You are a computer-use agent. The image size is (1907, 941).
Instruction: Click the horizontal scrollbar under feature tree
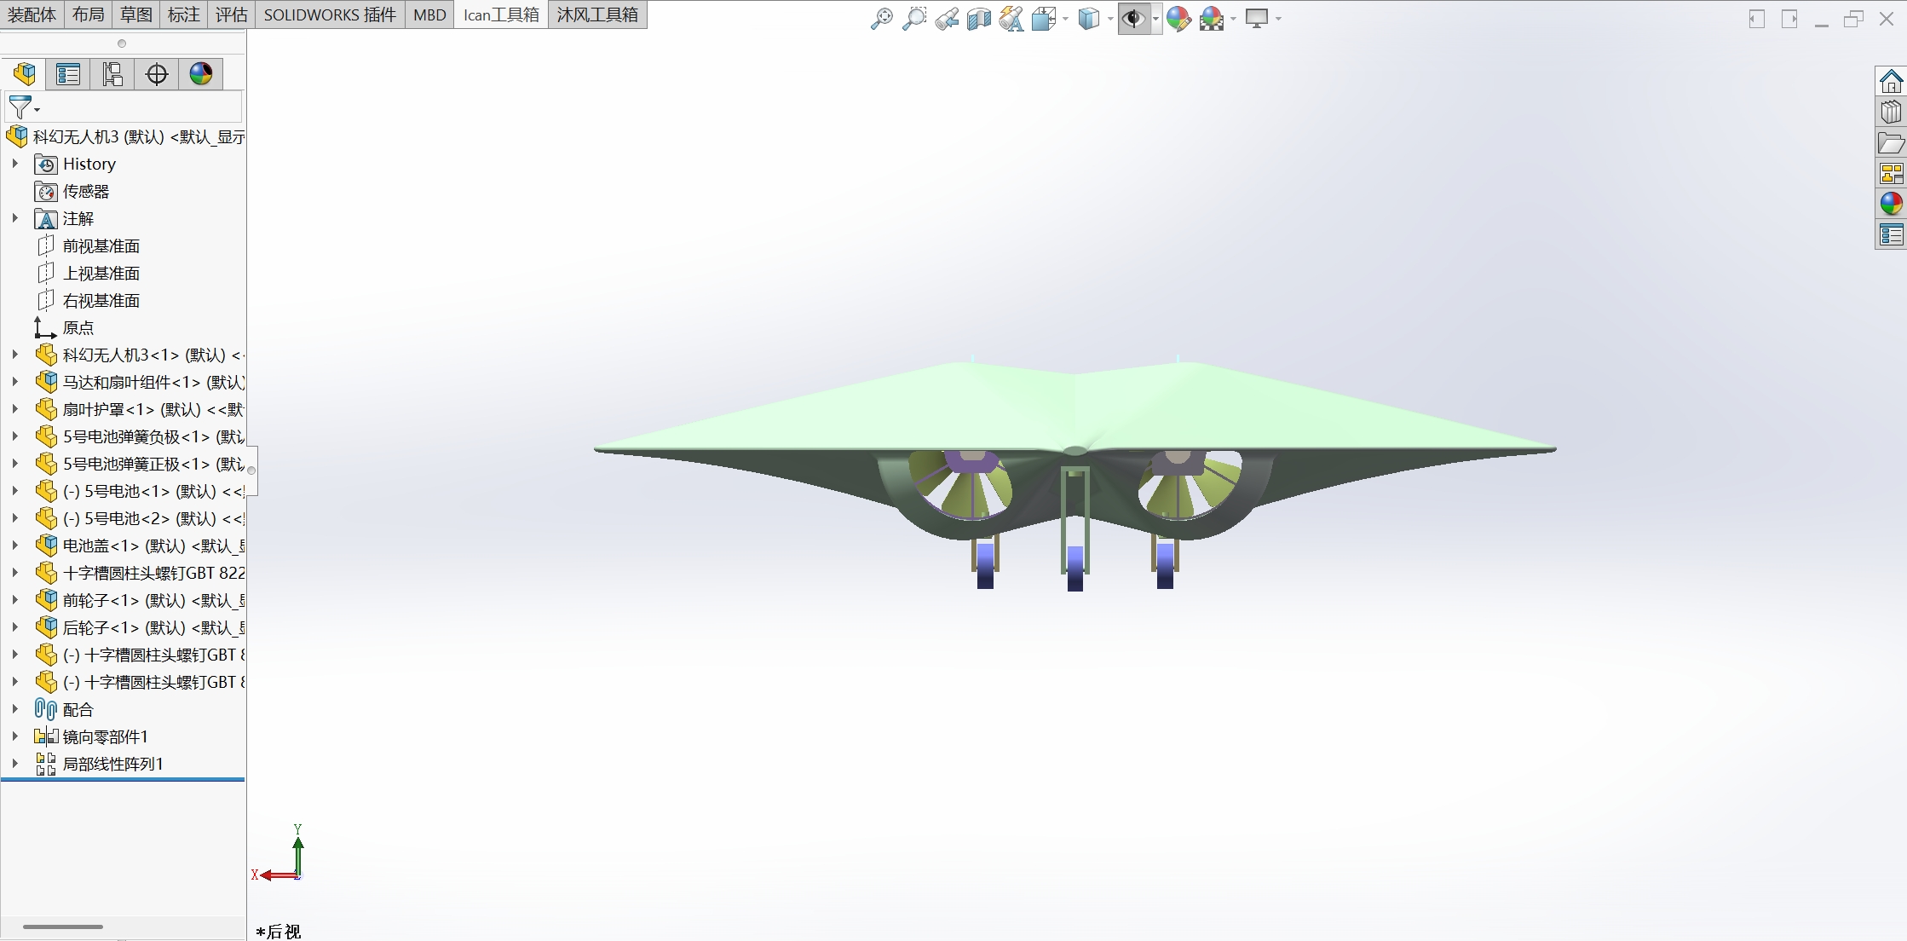point(63,927)
